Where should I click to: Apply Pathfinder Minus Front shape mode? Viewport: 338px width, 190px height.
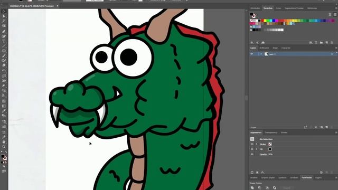(x=259, y=188)
